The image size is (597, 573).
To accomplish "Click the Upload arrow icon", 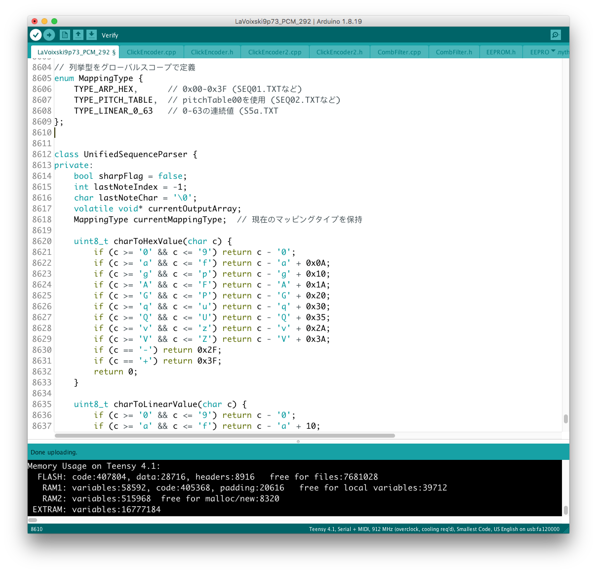I will click(49, 35).
